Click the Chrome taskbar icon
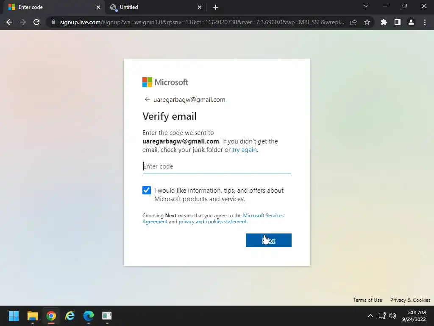Viewport: 434px width, 326px height. tap(51, 316)
